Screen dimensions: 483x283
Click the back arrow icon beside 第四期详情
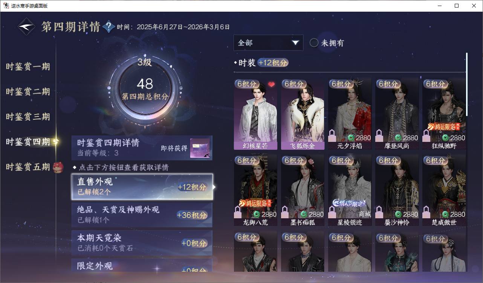[27, 27]
